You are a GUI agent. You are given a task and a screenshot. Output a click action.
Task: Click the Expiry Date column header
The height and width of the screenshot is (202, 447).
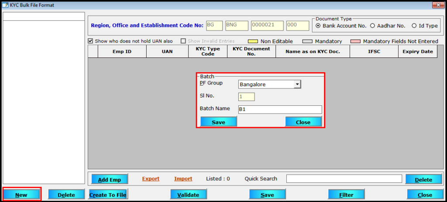tap(418, 51)
